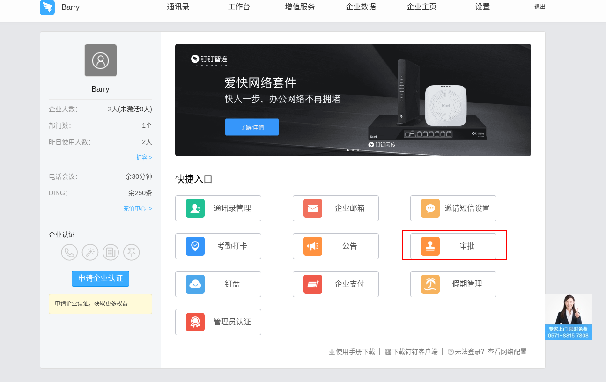
Task: Select the first banner carousel dot
Action: click(x=348, y=150)
